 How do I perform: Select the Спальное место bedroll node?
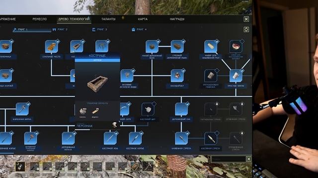51,46
